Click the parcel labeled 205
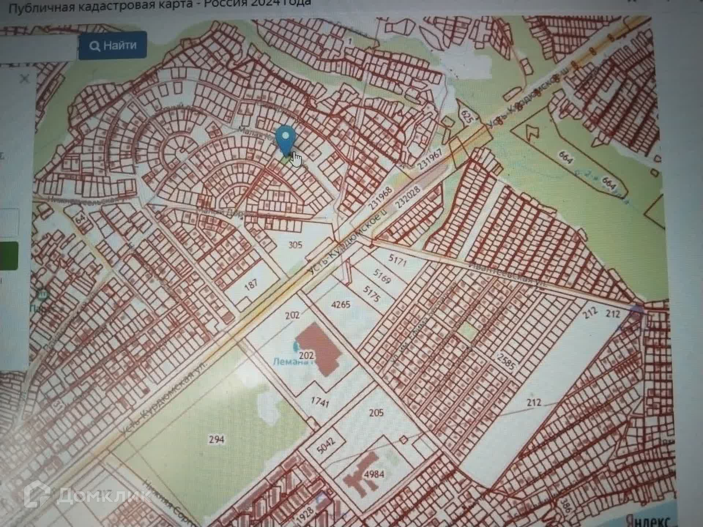The width and height of the screenshot is (703, 527). 376,413
